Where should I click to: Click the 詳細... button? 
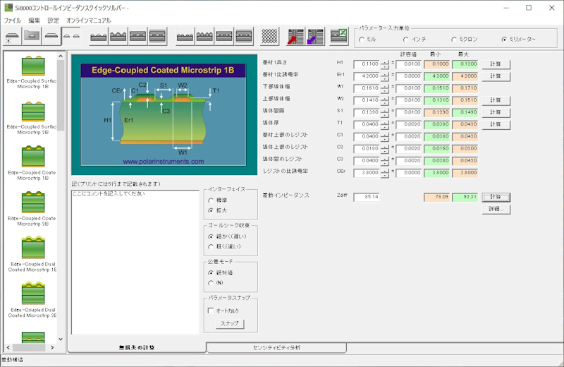(x=496, y=210)
